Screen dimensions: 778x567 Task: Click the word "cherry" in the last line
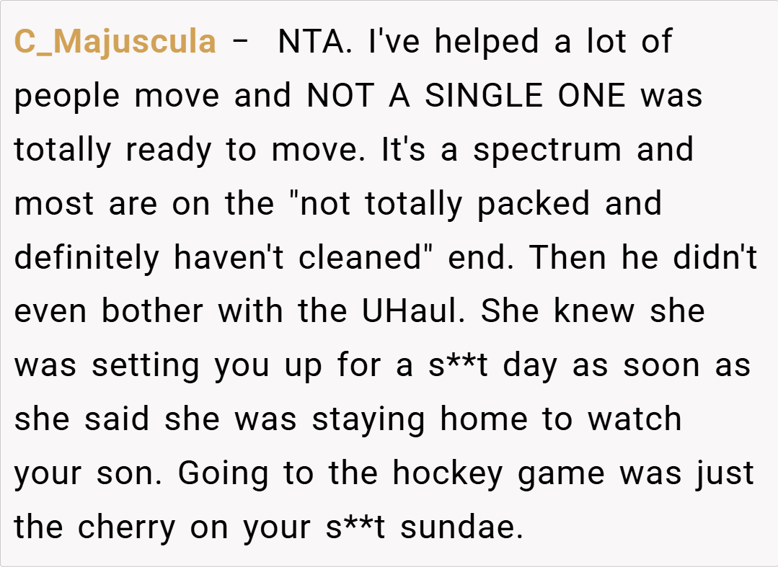[x=126, y=527]
